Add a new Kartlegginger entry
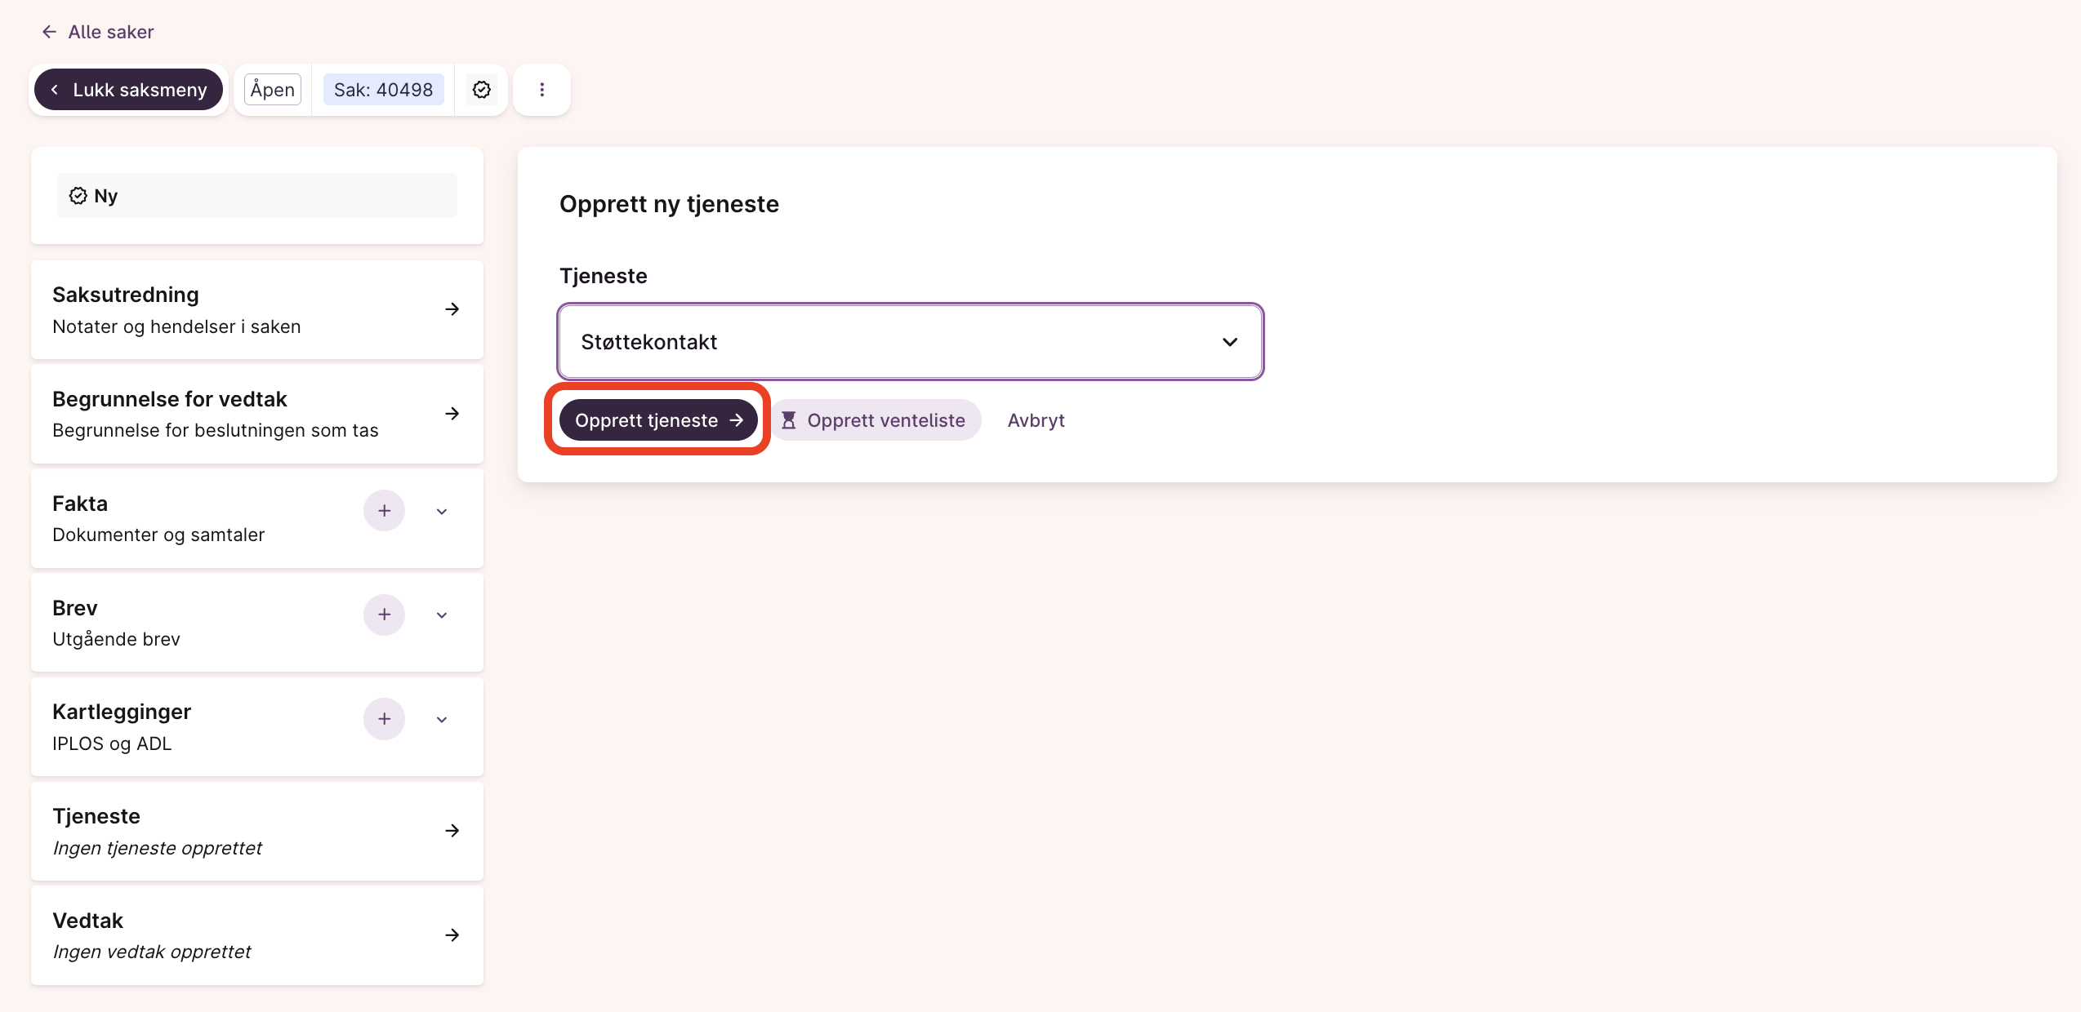Image resolution: width=2081 pixels, height=1012 pixels. [384, 719]
